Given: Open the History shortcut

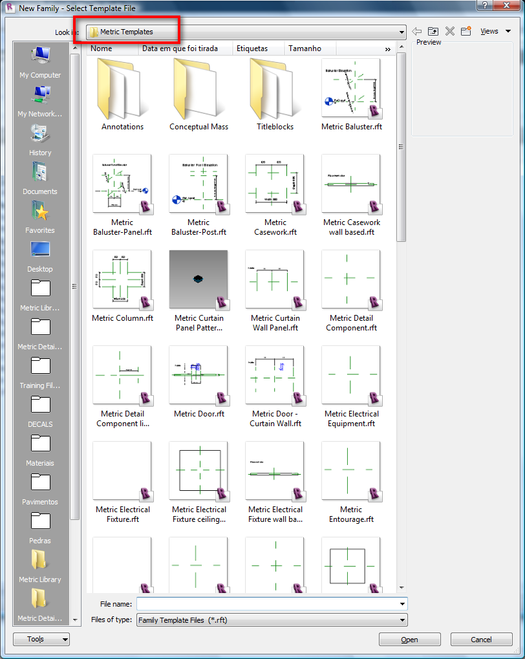Looking at the screenshot, I should [x=40, y=140].
